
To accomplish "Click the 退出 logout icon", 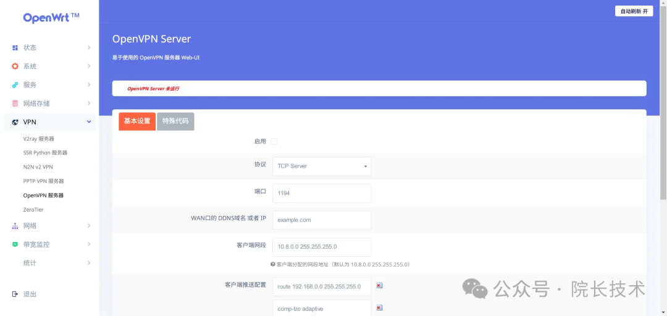I will (15, 294).
